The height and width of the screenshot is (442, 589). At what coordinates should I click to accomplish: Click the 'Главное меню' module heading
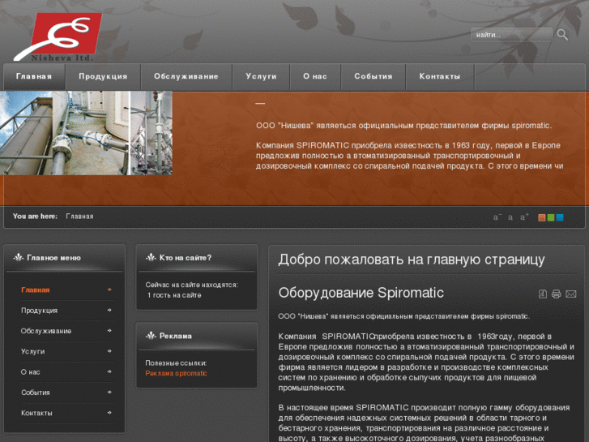click(53, 258)
